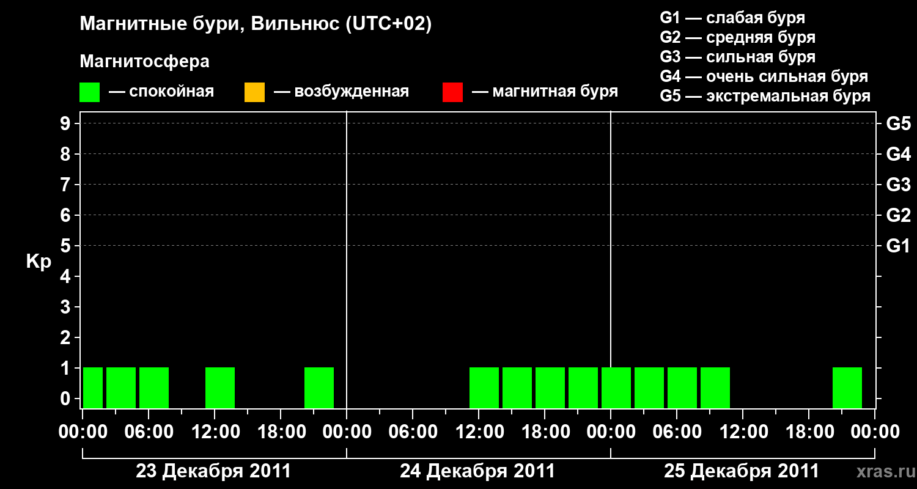Click 'G5 — экстремальная буря' legend line
This screenshot has width=917, height=489.
pyautogui.click(x=765, y=96)
